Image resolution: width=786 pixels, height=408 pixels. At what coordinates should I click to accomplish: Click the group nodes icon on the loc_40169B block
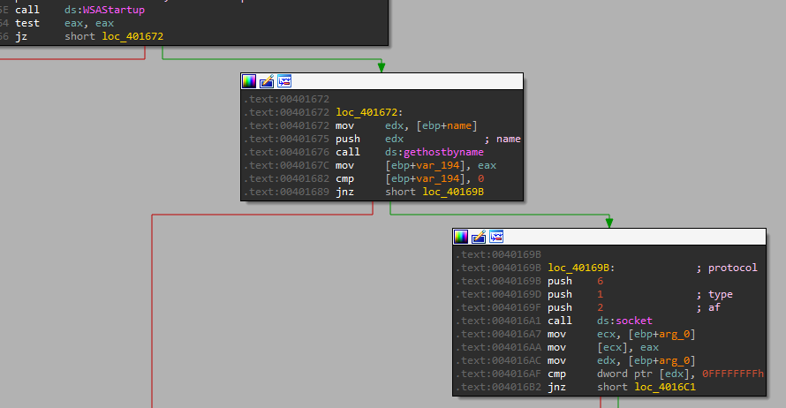496,237
